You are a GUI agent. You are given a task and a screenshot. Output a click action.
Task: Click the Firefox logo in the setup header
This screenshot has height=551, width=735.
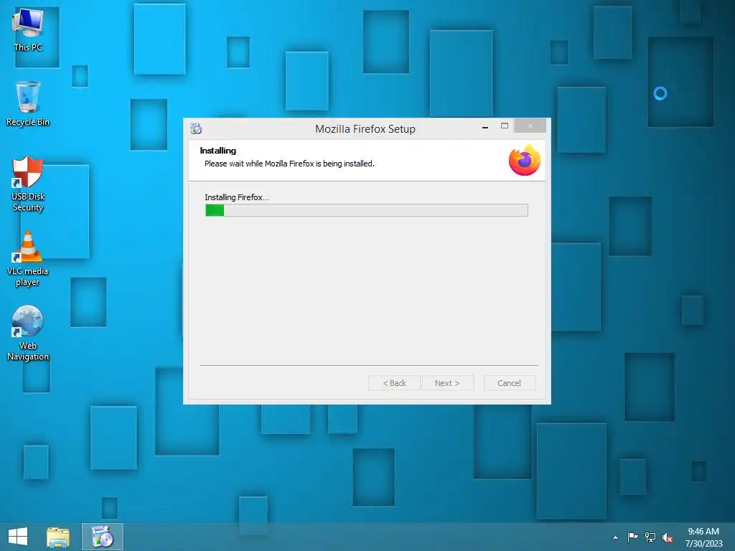[x=525, y=161]
